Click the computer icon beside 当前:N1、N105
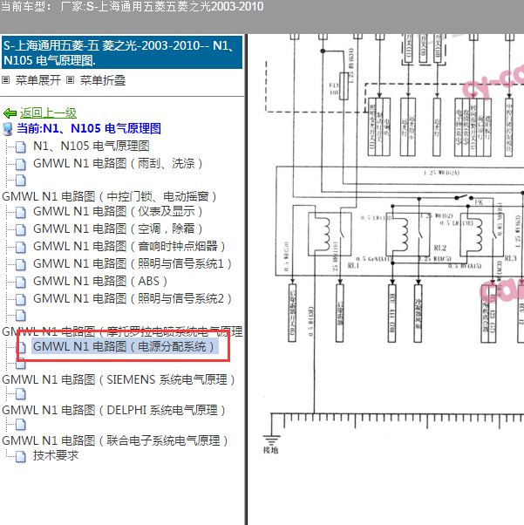This screenshot has width=524, height=525. click(7, 129)
